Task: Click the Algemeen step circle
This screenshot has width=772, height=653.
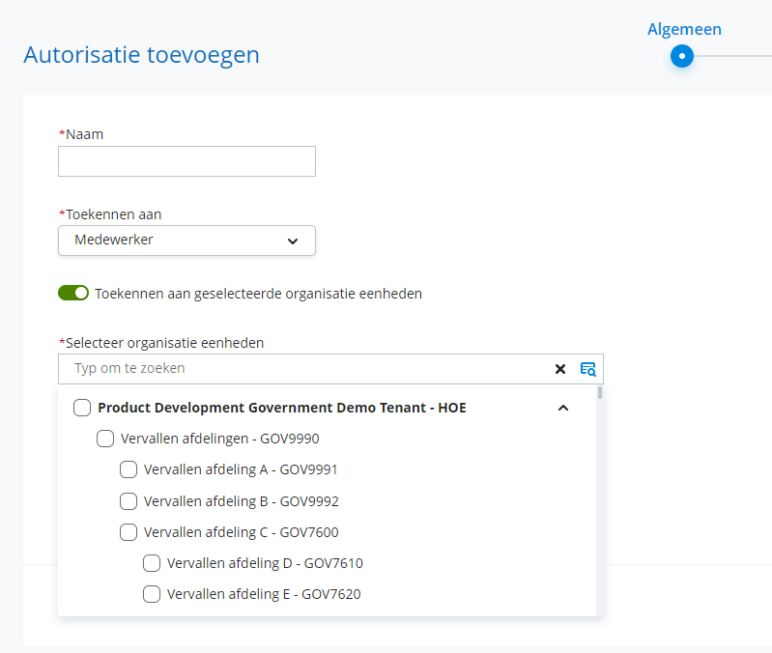Action: coord(682,56)
